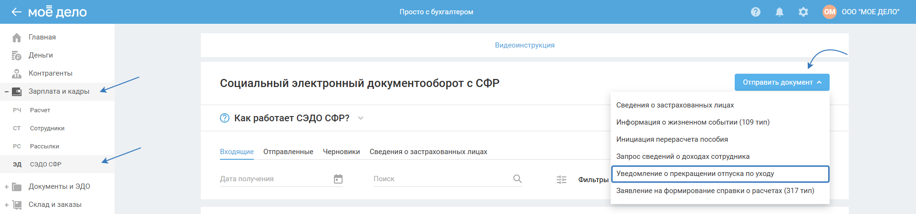Open Расчет submenu item
Screen dimensions: 916x214
pos(40,110)
